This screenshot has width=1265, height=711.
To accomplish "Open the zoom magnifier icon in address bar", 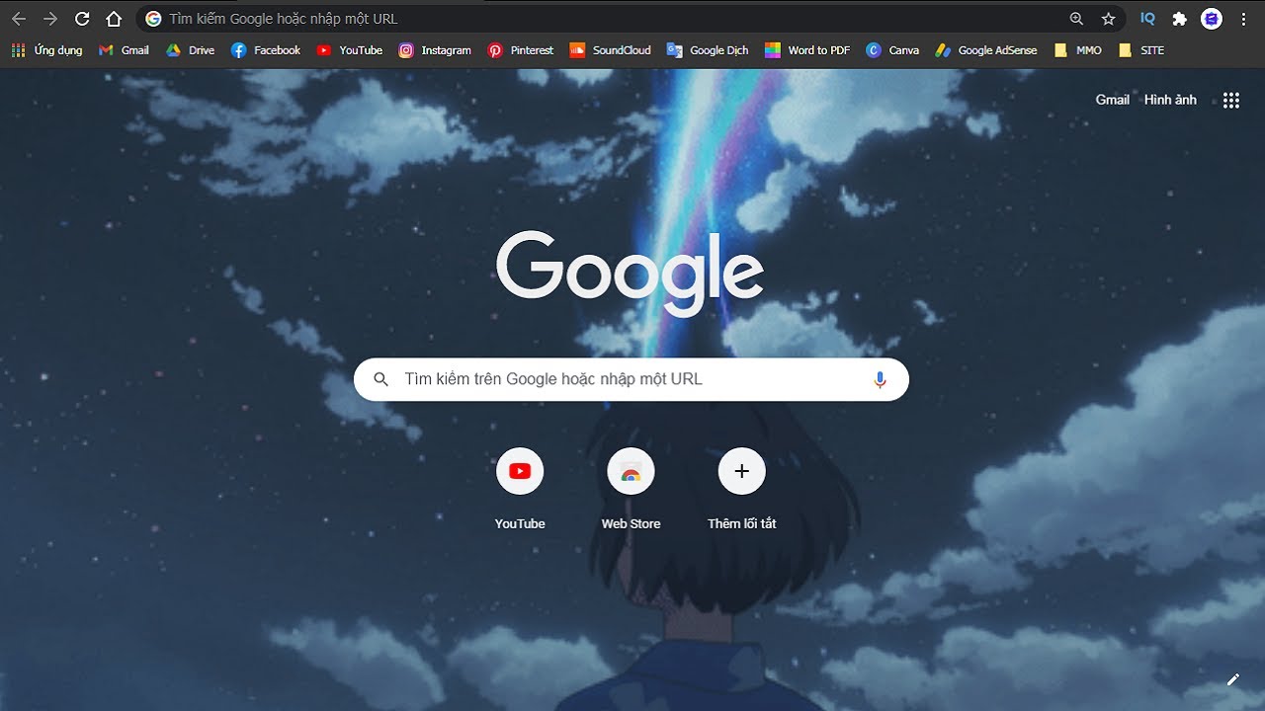I will [1077, 19].
